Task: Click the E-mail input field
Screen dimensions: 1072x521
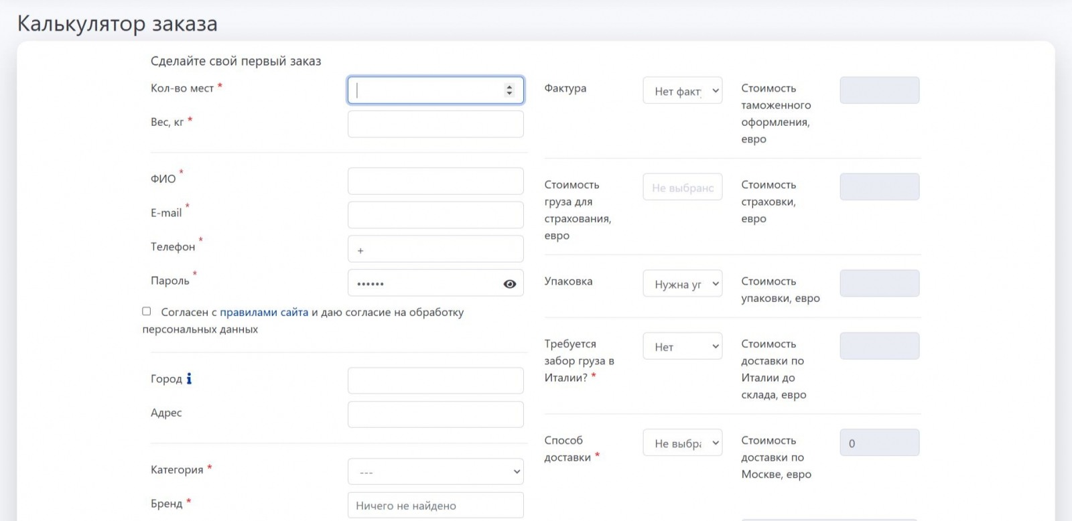Action: pyautogui.click(x=435, y=215)
